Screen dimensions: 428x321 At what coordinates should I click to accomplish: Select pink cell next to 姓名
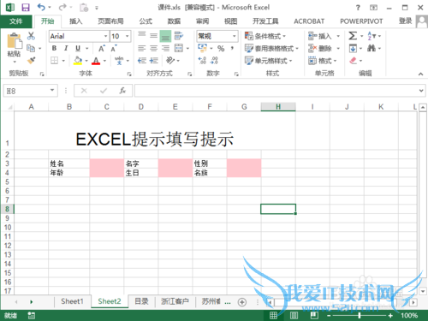pos(107,163)
